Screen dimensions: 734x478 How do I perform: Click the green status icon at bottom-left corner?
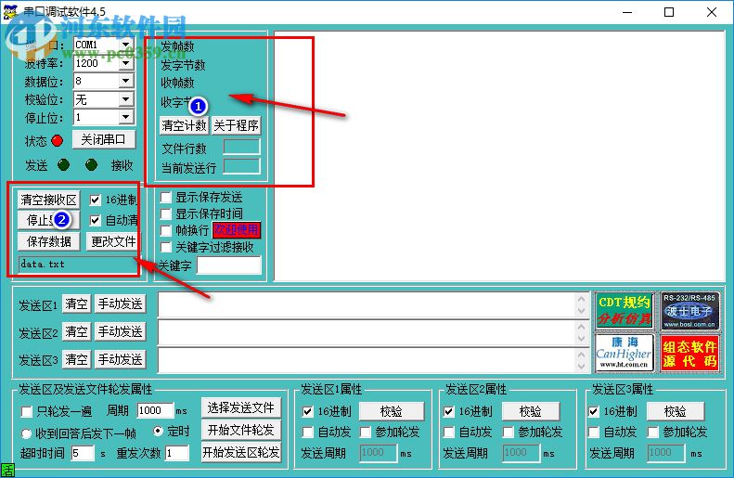8,470
